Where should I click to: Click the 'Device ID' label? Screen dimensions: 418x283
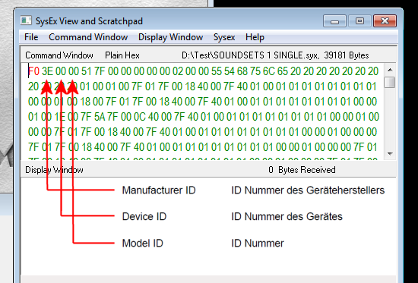[144, 216]
